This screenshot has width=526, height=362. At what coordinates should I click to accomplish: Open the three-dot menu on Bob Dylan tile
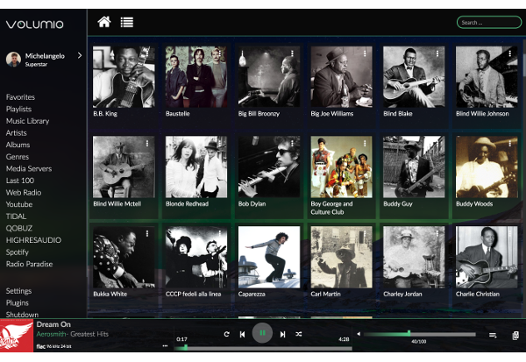pos(292,144)
